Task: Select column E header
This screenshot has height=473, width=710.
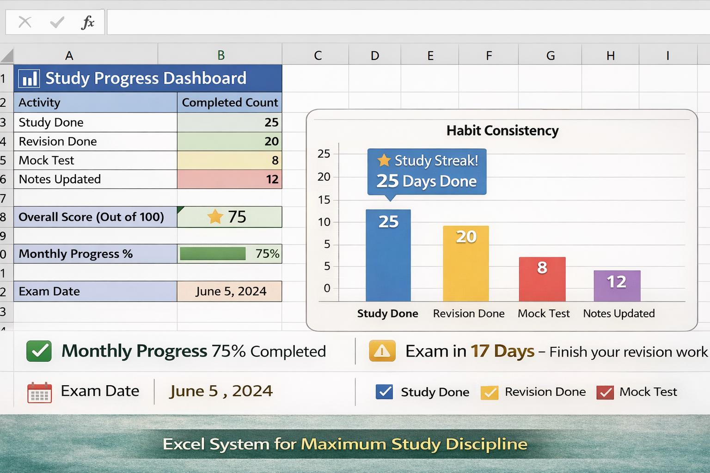Action: (430, 55)
